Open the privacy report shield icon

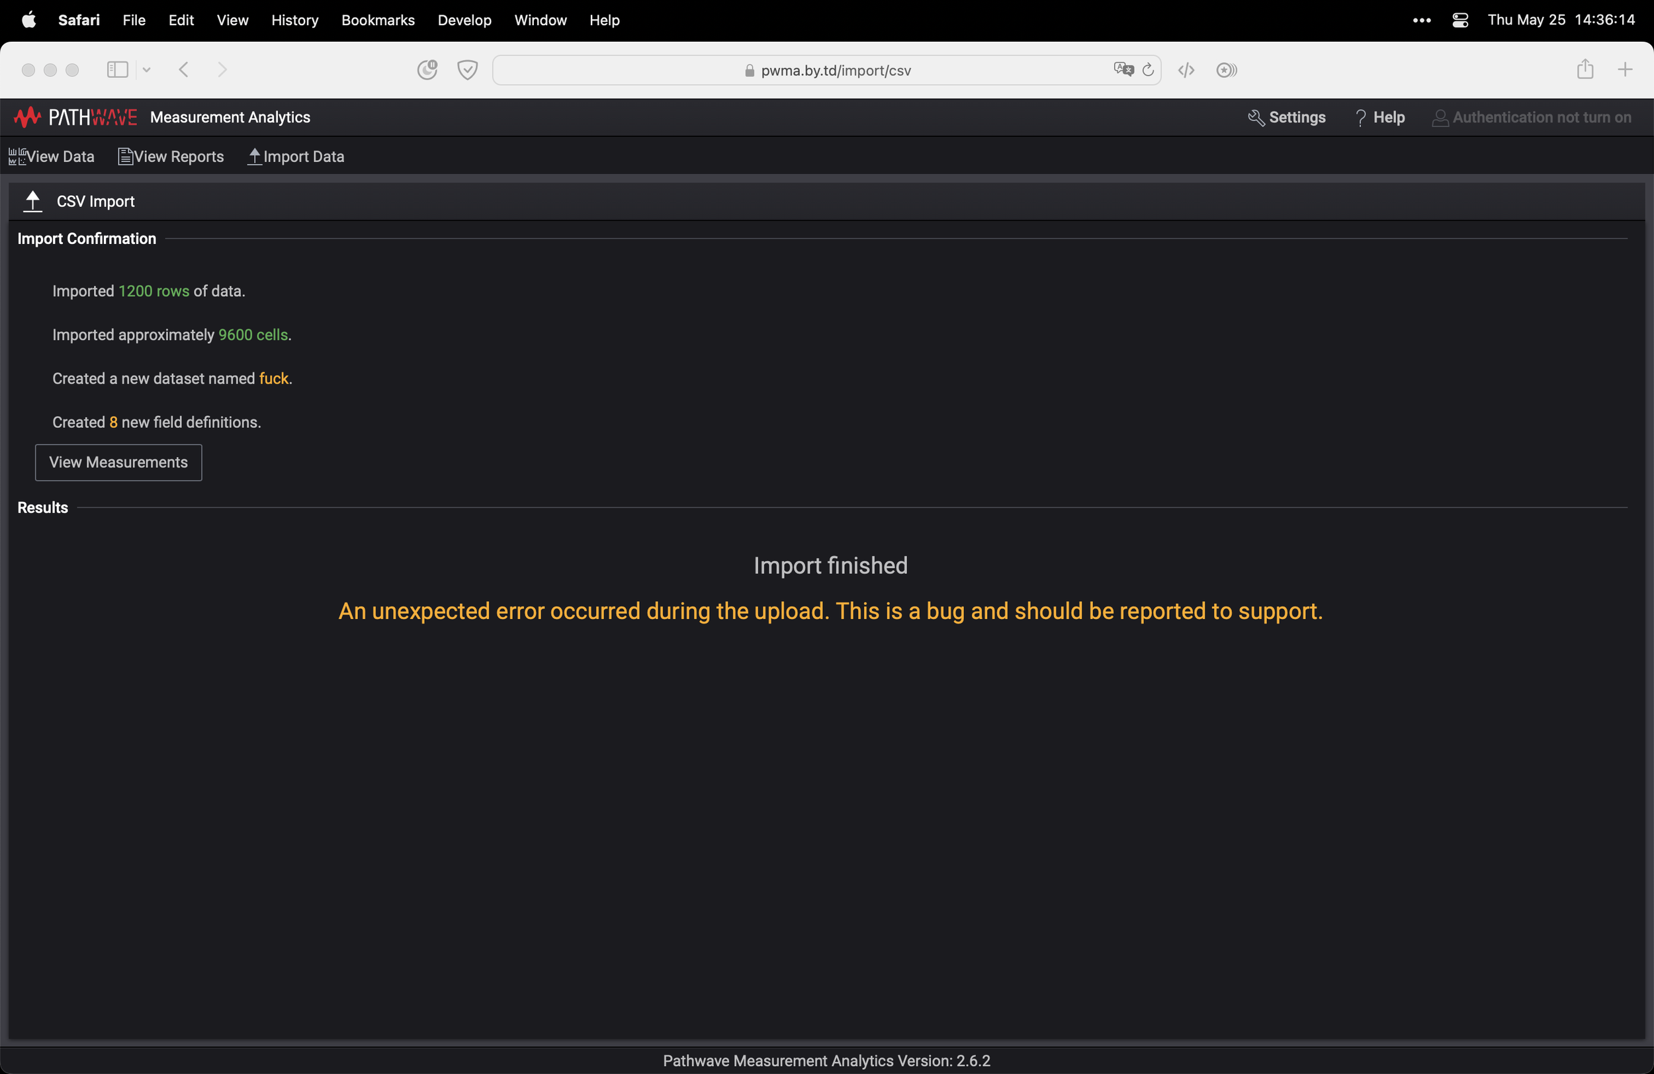(467, 69)
